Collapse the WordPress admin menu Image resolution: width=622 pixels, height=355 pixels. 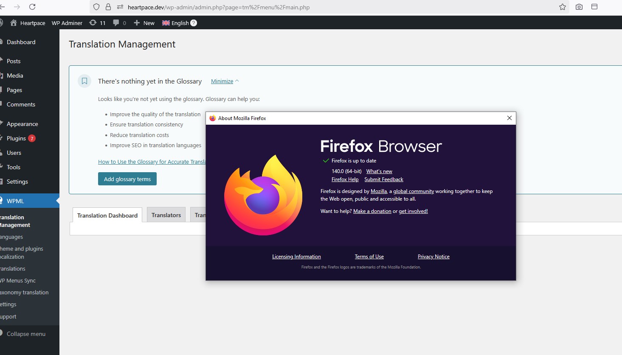(26, 334)
